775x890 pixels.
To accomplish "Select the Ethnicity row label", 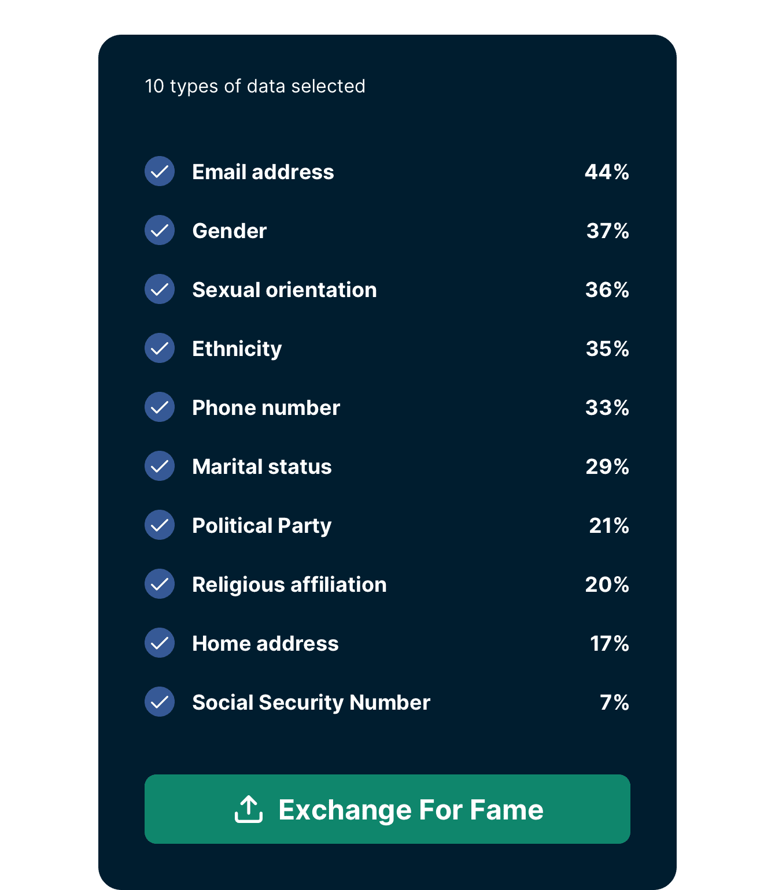I will [x=237, y=348].
